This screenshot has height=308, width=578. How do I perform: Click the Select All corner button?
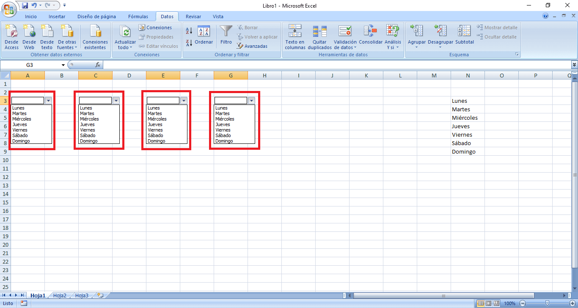click(x=6, y=75)
